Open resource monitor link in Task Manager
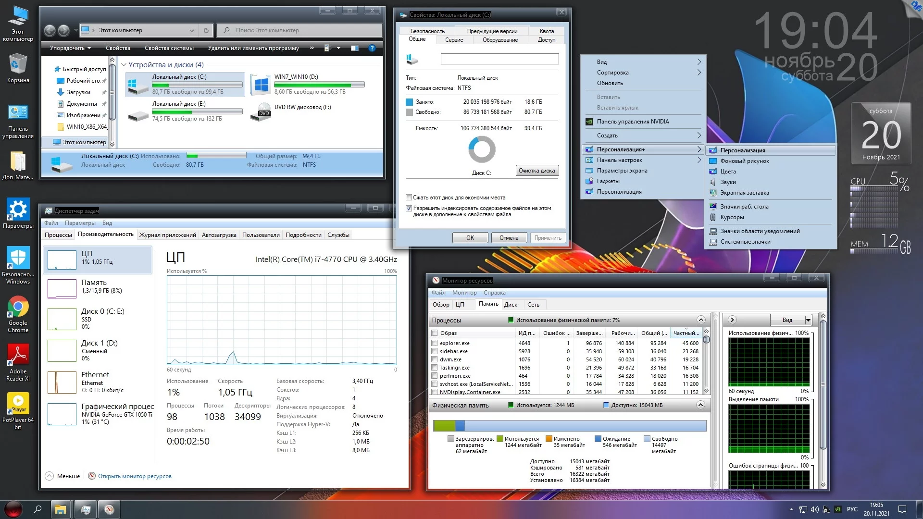This screenshot has width=923, height=519. [x=135, y=476]
